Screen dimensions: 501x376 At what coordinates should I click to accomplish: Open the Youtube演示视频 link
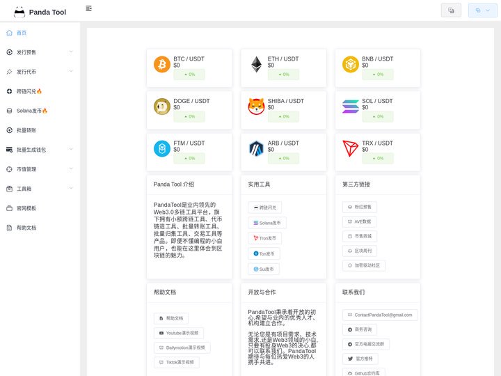(x=179, y=333)
